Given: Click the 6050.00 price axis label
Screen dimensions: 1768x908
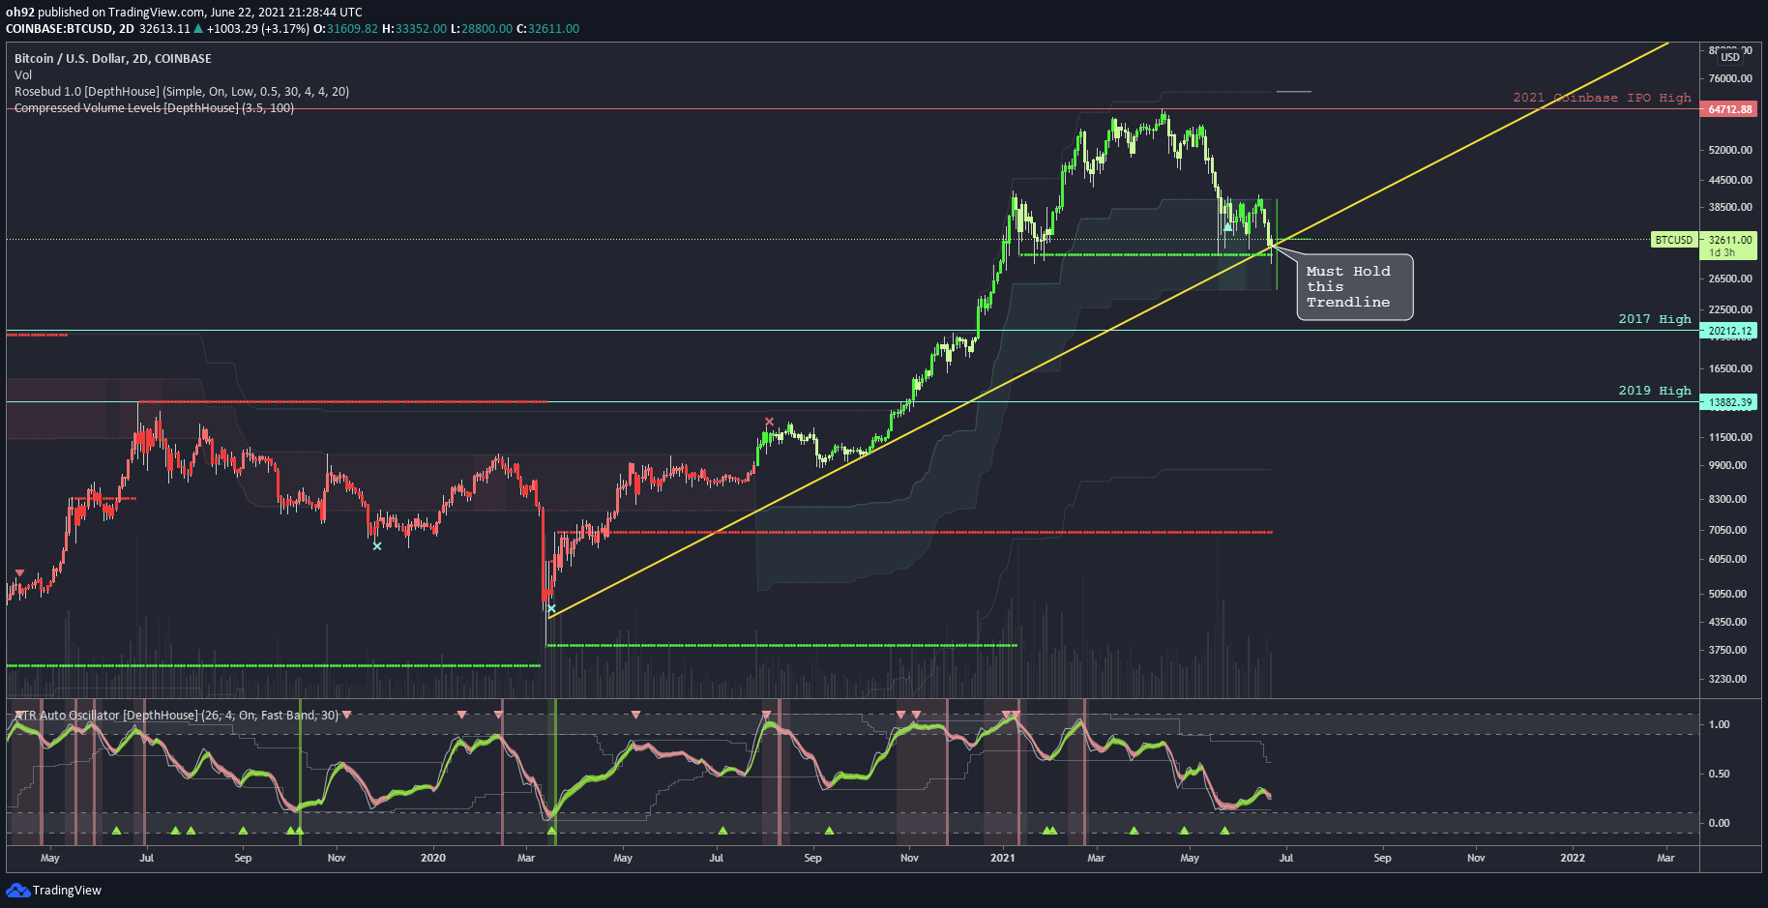Looking at the screenshot, I should click(1727, 559).
